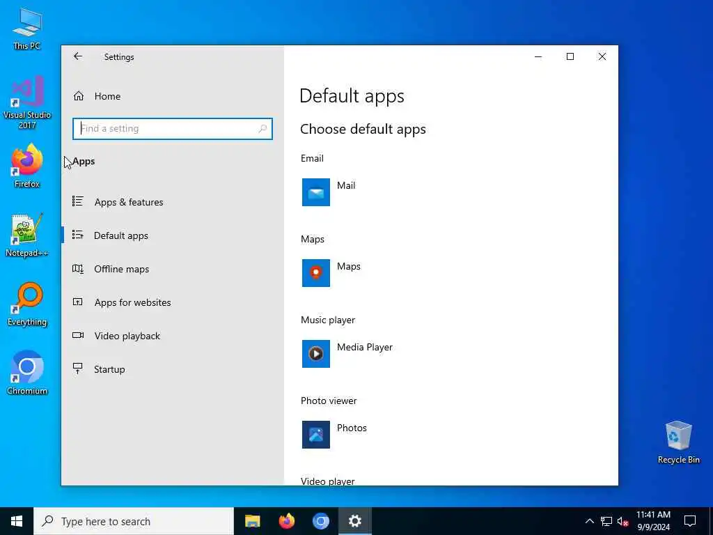Click the Photo viewer category label
This screenshot has width=713, height=535.
[329, 401]
